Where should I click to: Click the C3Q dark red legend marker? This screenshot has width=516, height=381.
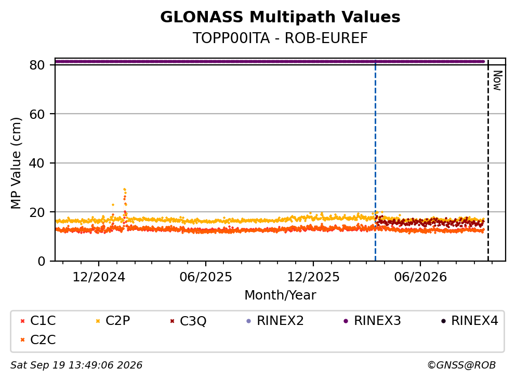tap(172, 321)
